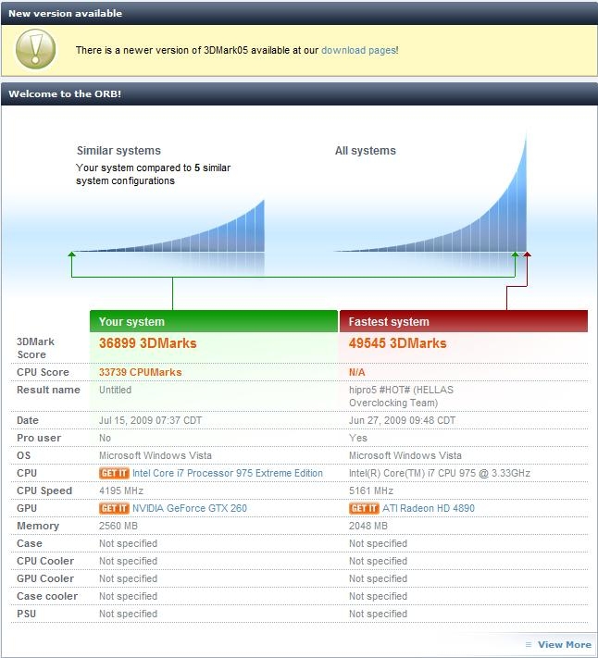The image size is (598, 658).
Task: Click Intel(R) Core(TM) i7 CPU 975 @ 3.33GHz text
Action: 440,473
